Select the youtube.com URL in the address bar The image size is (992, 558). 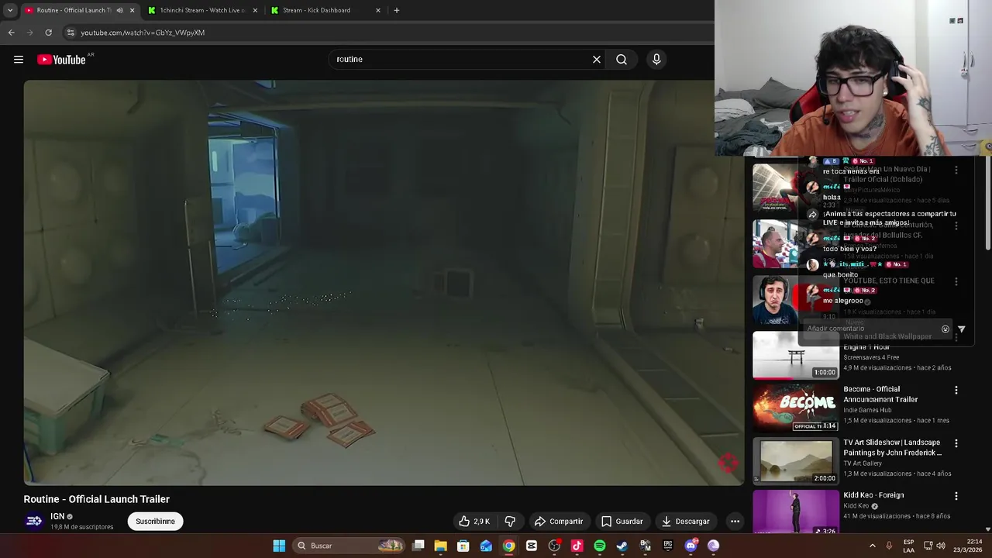(143, 33)
